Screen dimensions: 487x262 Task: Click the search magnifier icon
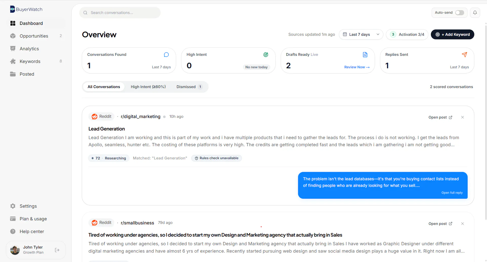(85, 13)
